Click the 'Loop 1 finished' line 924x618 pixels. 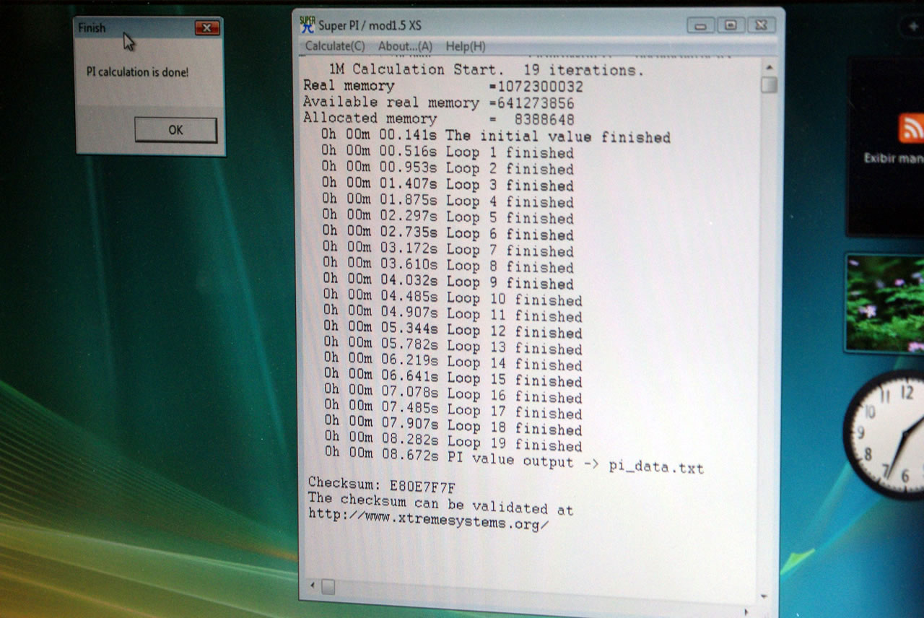pyautogui.click(x=448, y=152)
